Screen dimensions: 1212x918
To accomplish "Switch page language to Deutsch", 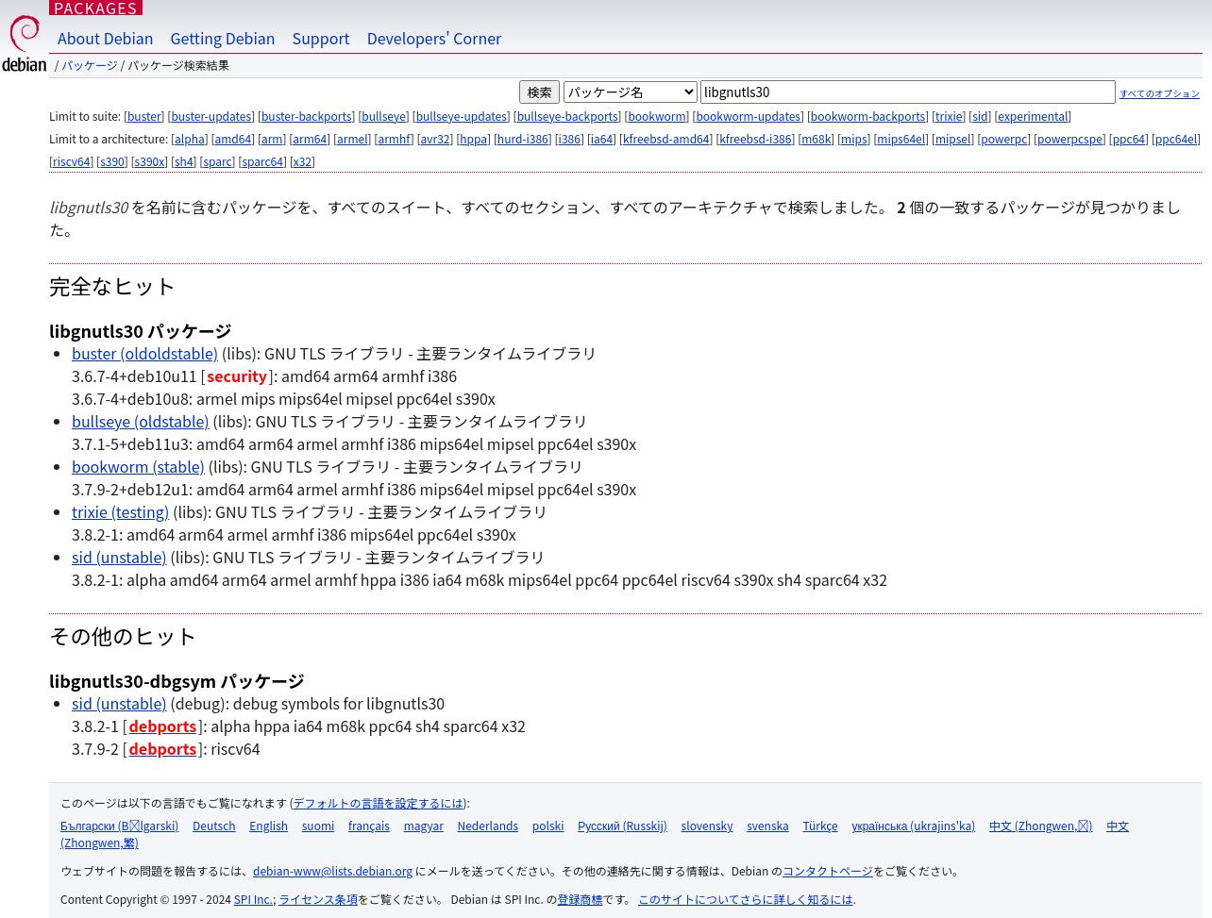I will (x=213, y=826).
